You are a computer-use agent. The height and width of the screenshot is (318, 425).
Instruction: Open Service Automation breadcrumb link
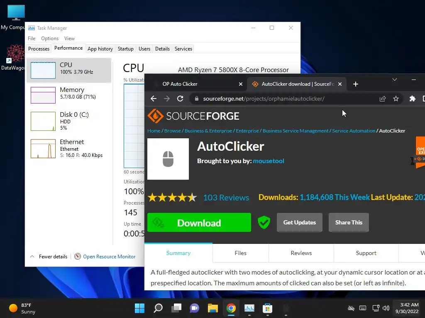[x=354, y=130]
